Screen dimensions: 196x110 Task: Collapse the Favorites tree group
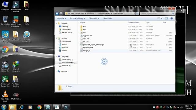[x=57, y=24]
